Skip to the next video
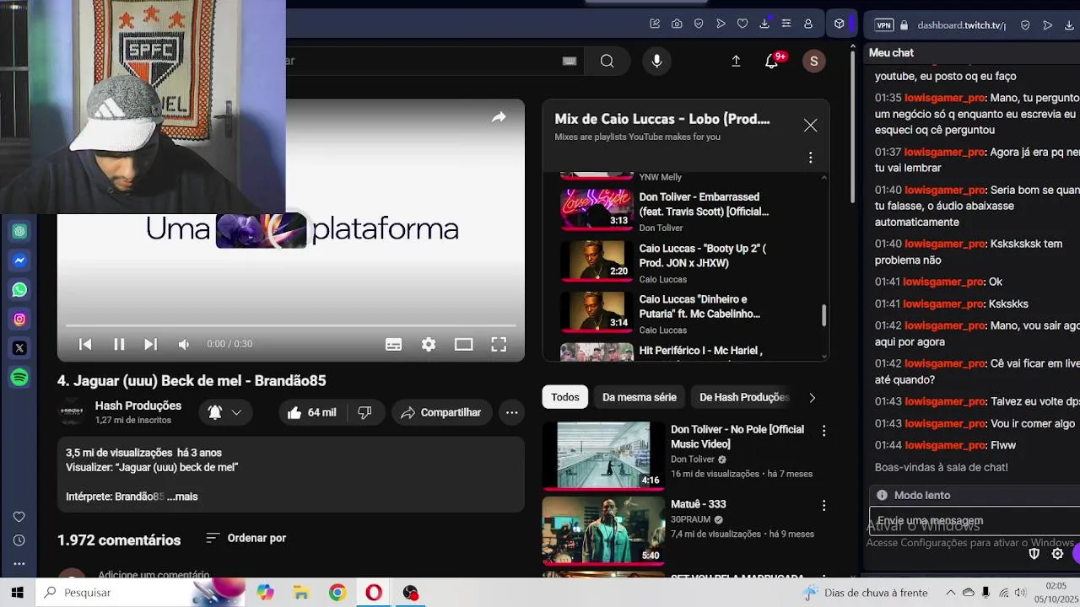This screenshot has width=1080, height=607. (x=150, y=344)
